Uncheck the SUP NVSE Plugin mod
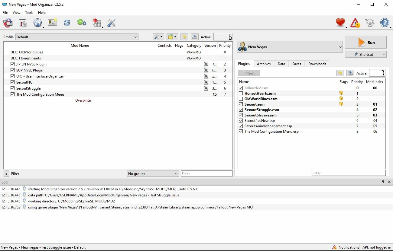Viewport: 393px width, 251px height. tap(12, 70)
